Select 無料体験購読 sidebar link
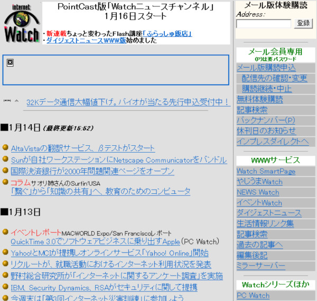This screenshot has height=301, width=317. [260, 99]
